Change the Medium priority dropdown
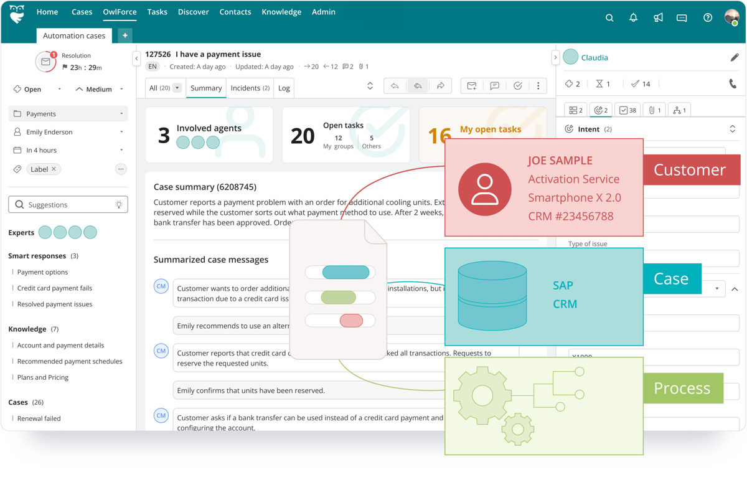Viewport: 747px width, 495px height. tap(100, 89)
